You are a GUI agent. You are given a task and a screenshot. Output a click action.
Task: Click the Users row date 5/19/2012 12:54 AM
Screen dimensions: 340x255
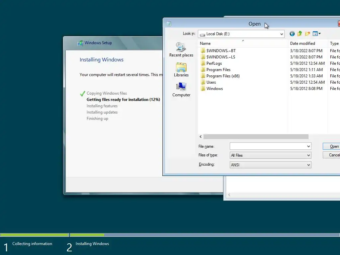coord(307,82)
